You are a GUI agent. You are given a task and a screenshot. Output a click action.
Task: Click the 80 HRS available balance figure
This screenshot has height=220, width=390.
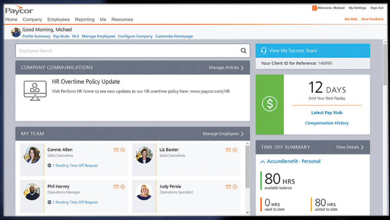(280, 179)
